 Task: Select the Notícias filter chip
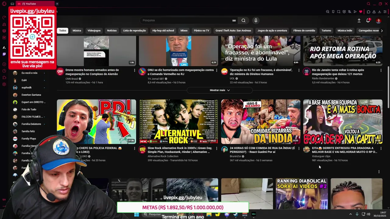point(112,30)
